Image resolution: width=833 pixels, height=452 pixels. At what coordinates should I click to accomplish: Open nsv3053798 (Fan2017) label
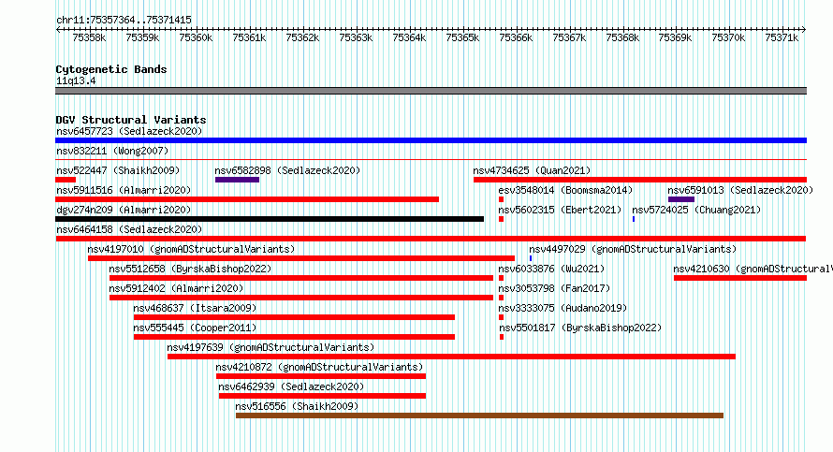click(x=554, y=288)
